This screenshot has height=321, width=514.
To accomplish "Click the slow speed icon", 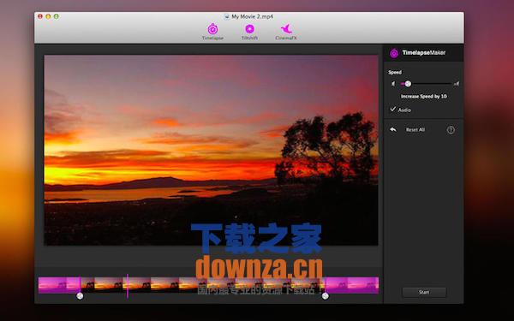I will point(393,84).
